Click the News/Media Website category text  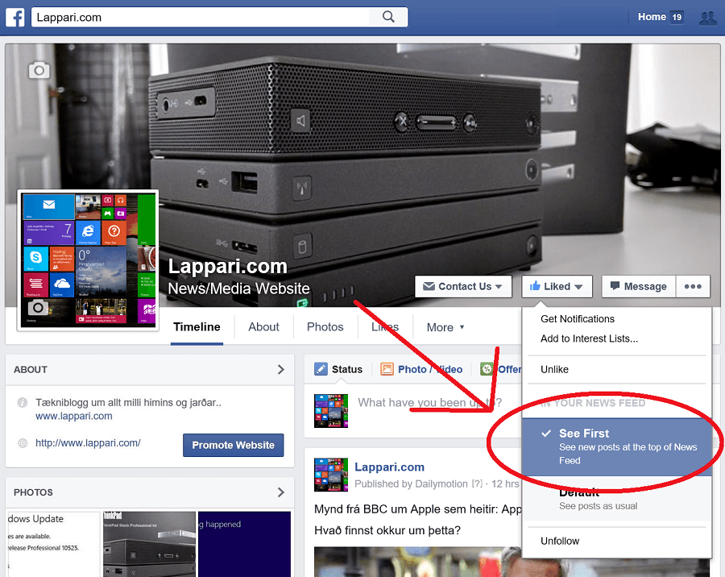coord(238,288)
